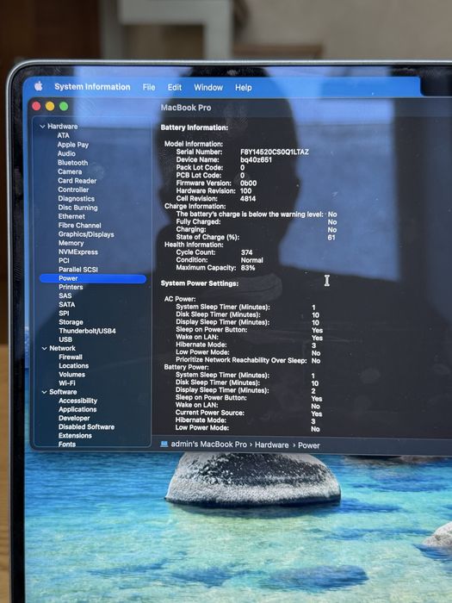Viewport: 452px width, 603px height.
Task: Open the Apple menu icon
Action: click(39, 86)
